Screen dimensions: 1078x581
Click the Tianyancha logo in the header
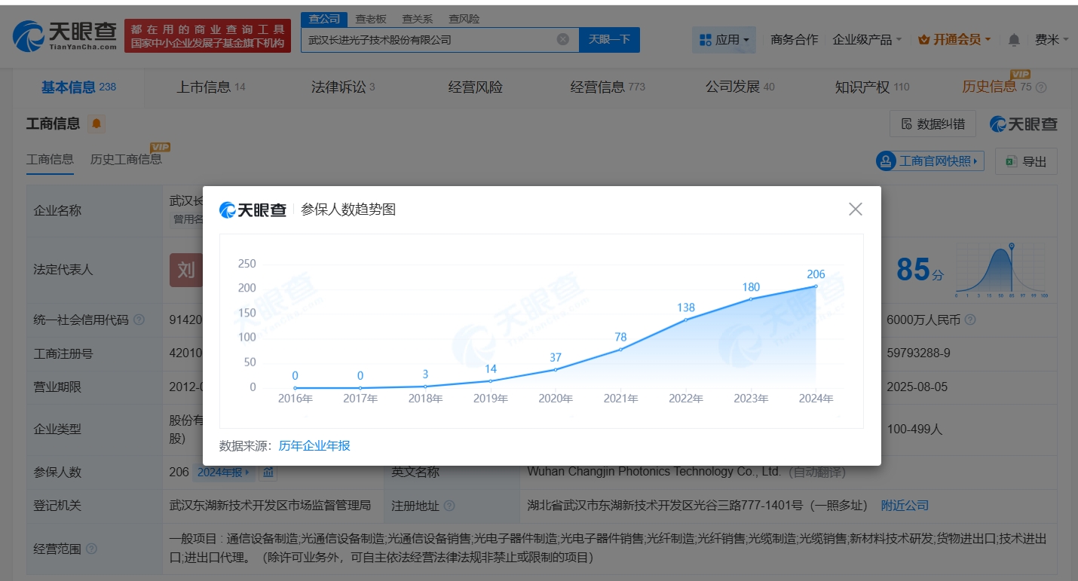click(65, 35)
